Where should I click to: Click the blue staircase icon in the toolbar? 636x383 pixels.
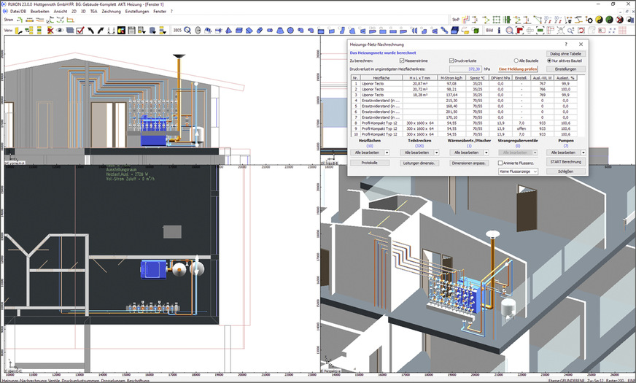point(444,31)
